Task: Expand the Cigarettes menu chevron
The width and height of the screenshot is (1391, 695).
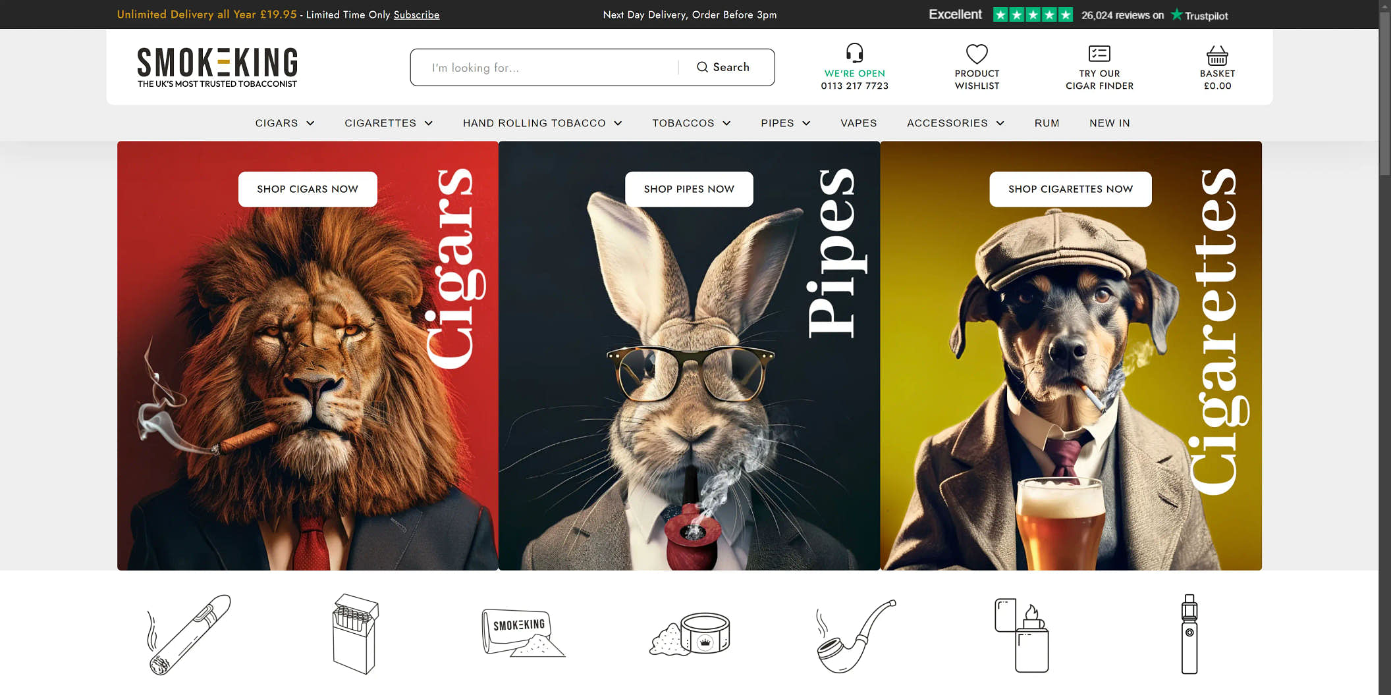Action: [429, 123]
